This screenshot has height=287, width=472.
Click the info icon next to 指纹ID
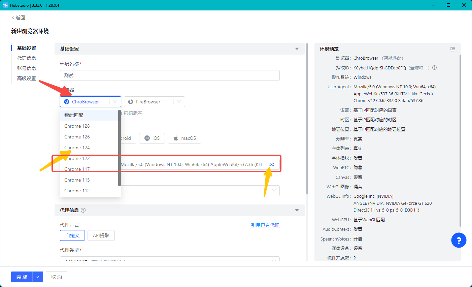pyautogui.click(x=434, y=68)
